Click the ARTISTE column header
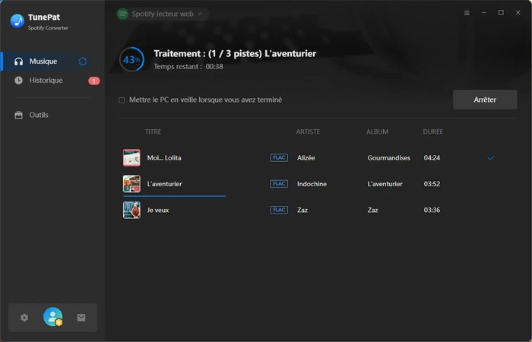The width and height of the screenshot is (532, 342). [x=308, y=131]
